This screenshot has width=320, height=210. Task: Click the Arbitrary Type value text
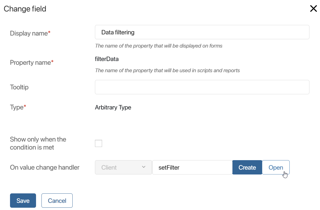[113, 107]
